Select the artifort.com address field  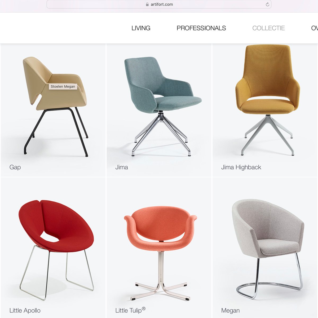pos(159,4)
